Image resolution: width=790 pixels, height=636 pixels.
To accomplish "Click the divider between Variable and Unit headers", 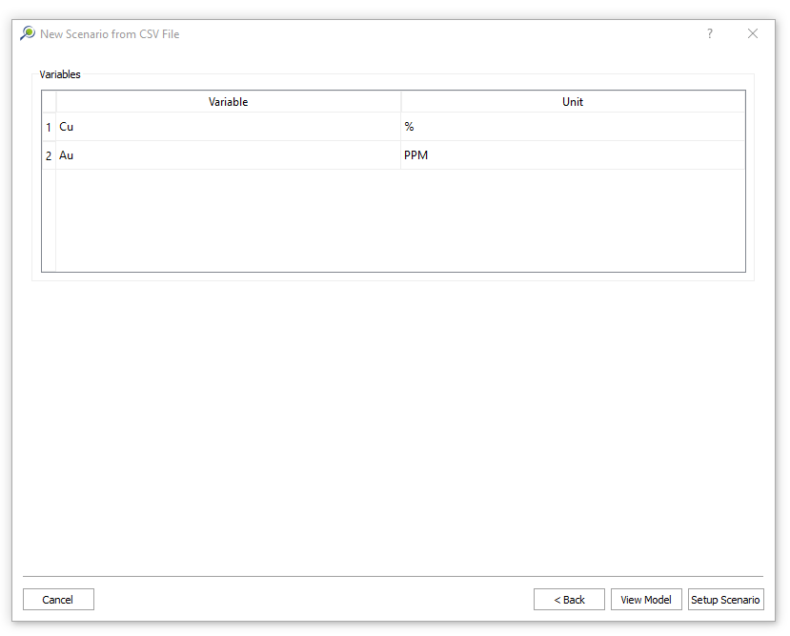I will [x=401, y=102].
